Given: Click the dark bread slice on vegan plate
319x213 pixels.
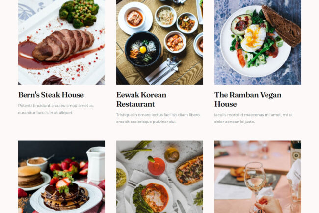Looking at the screenshot, I should coord(281,26).
